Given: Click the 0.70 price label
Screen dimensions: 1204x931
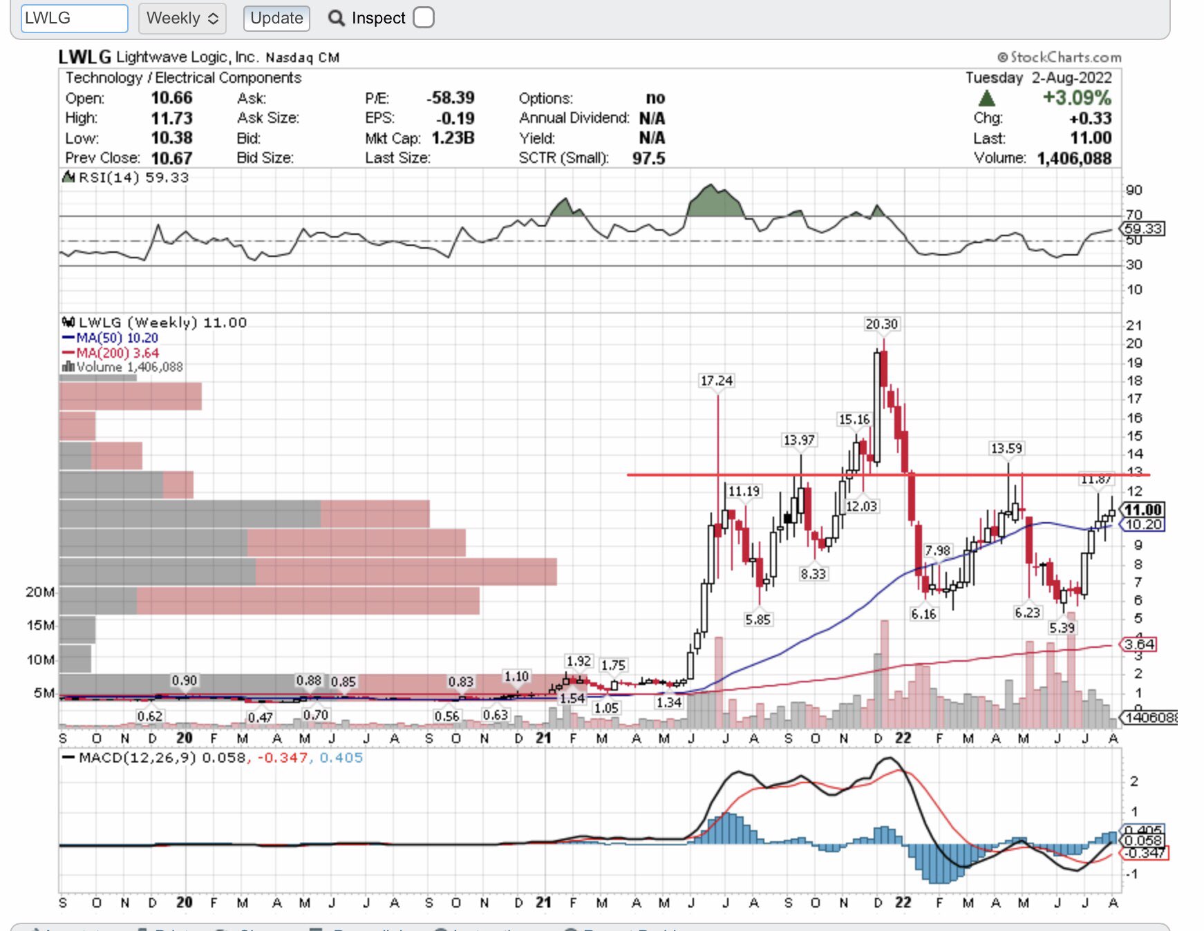Looking at the screenshot, I should click(x=316, y=715).
